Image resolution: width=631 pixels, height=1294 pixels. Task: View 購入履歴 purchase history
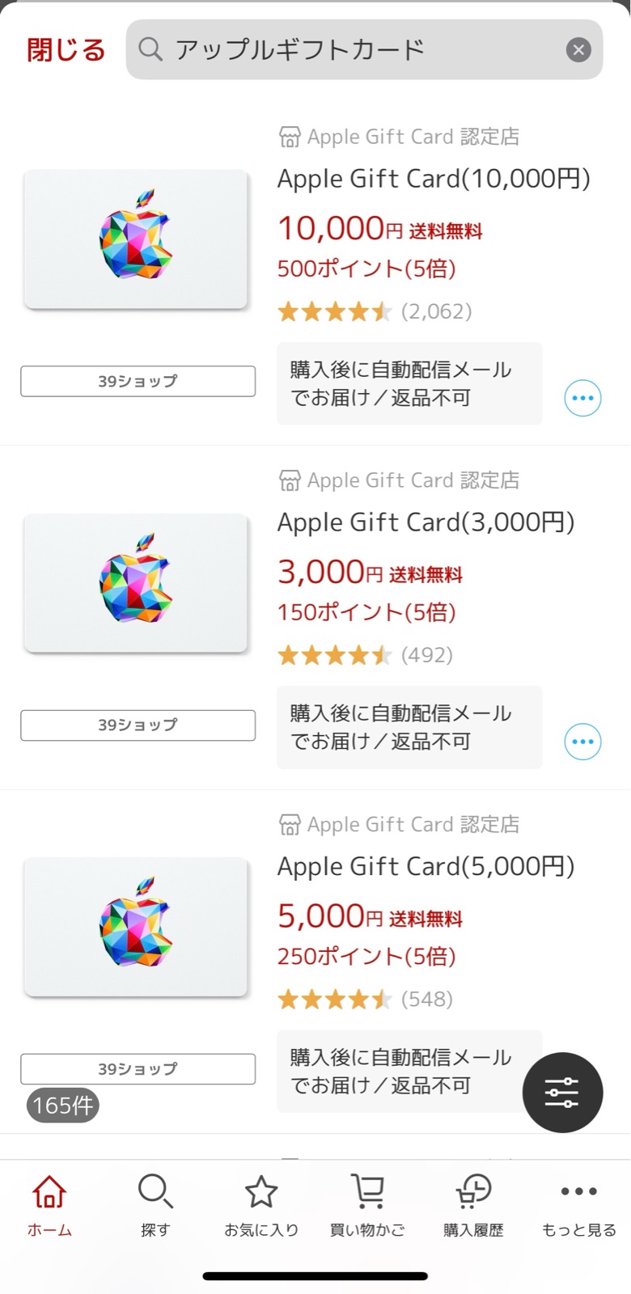(x=473, y=1205)
